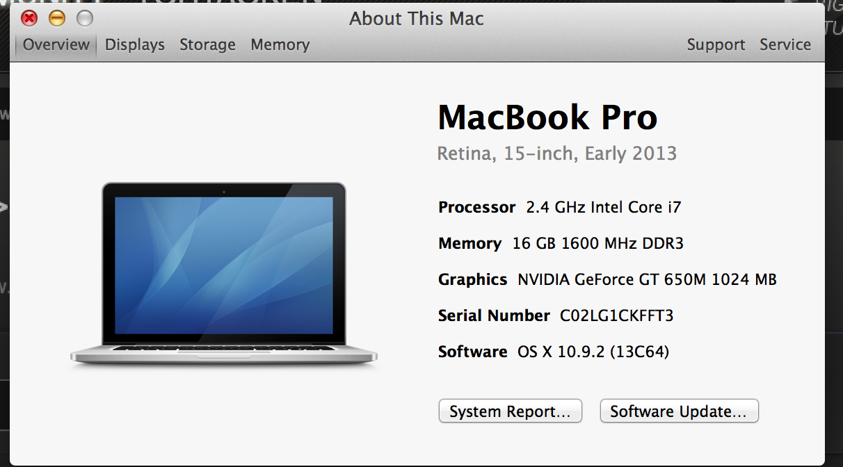
Task: Click the serial number C02LG1CKFFT3
Action: (616, 316)
